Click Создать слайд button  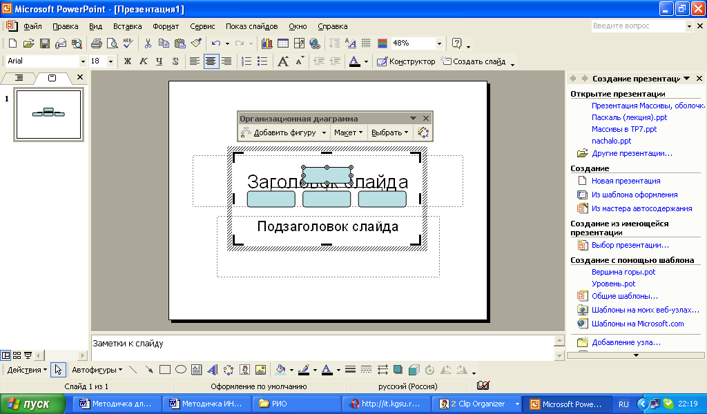point(474,61)
